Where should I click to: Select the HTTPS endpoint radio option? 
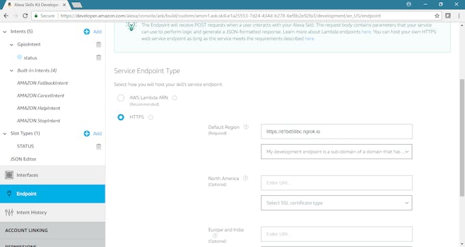pyautogui.click(x=121, y=117)
